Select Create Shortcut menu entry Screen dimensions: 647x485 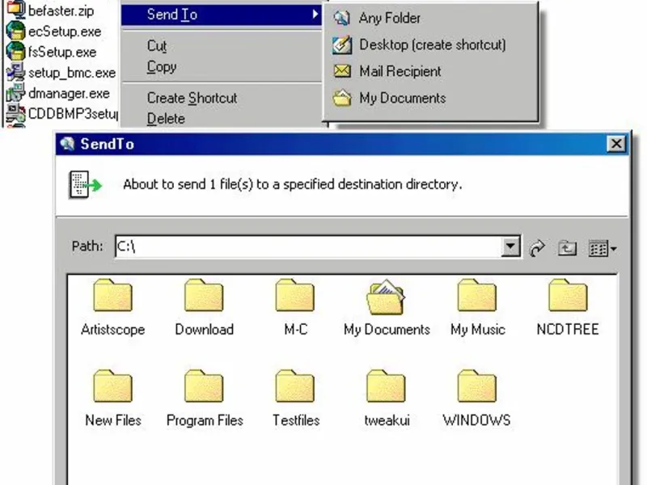click(x=192, y=98)
